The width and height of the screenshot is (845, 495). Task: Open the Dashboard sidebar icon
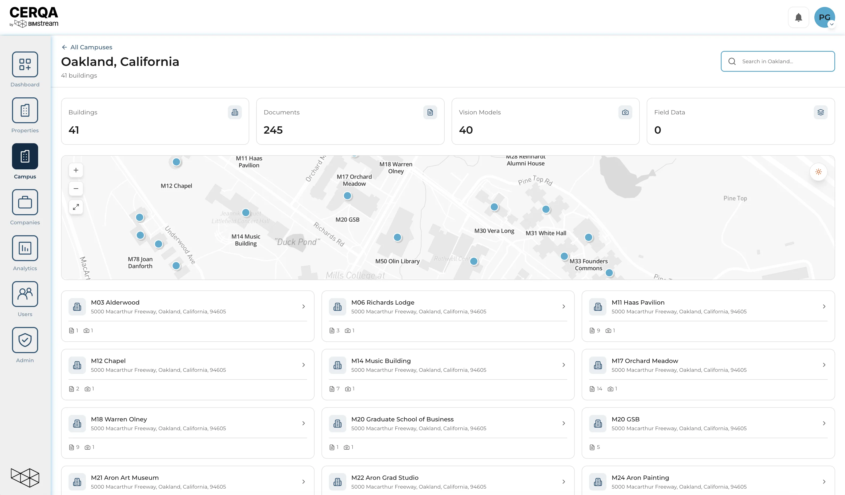point(25,64)
